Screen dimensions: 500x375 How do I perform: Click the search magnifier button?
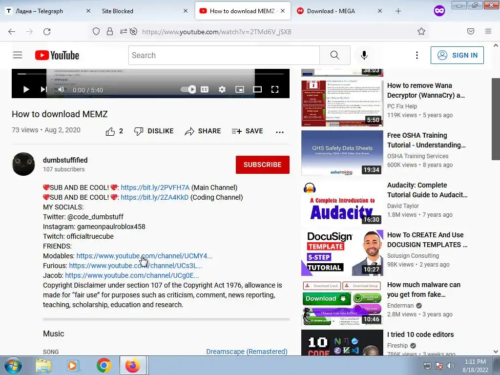click(335, 55)
